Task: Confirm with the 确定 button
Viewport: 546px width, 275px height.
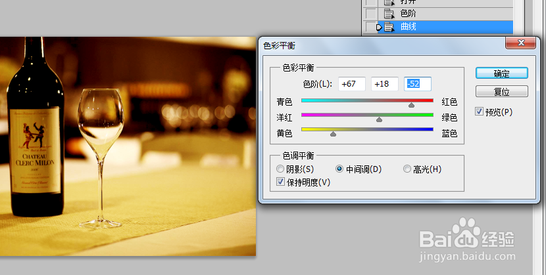Action: click(x=502, y=74)
